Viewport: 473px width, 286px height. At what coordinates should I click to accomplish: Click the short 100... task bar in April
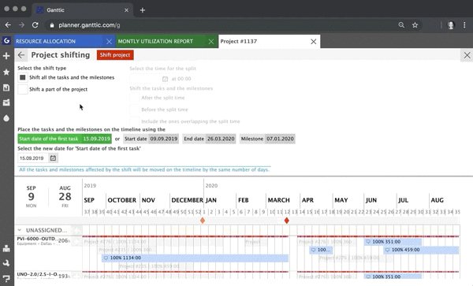pos(321,250)
